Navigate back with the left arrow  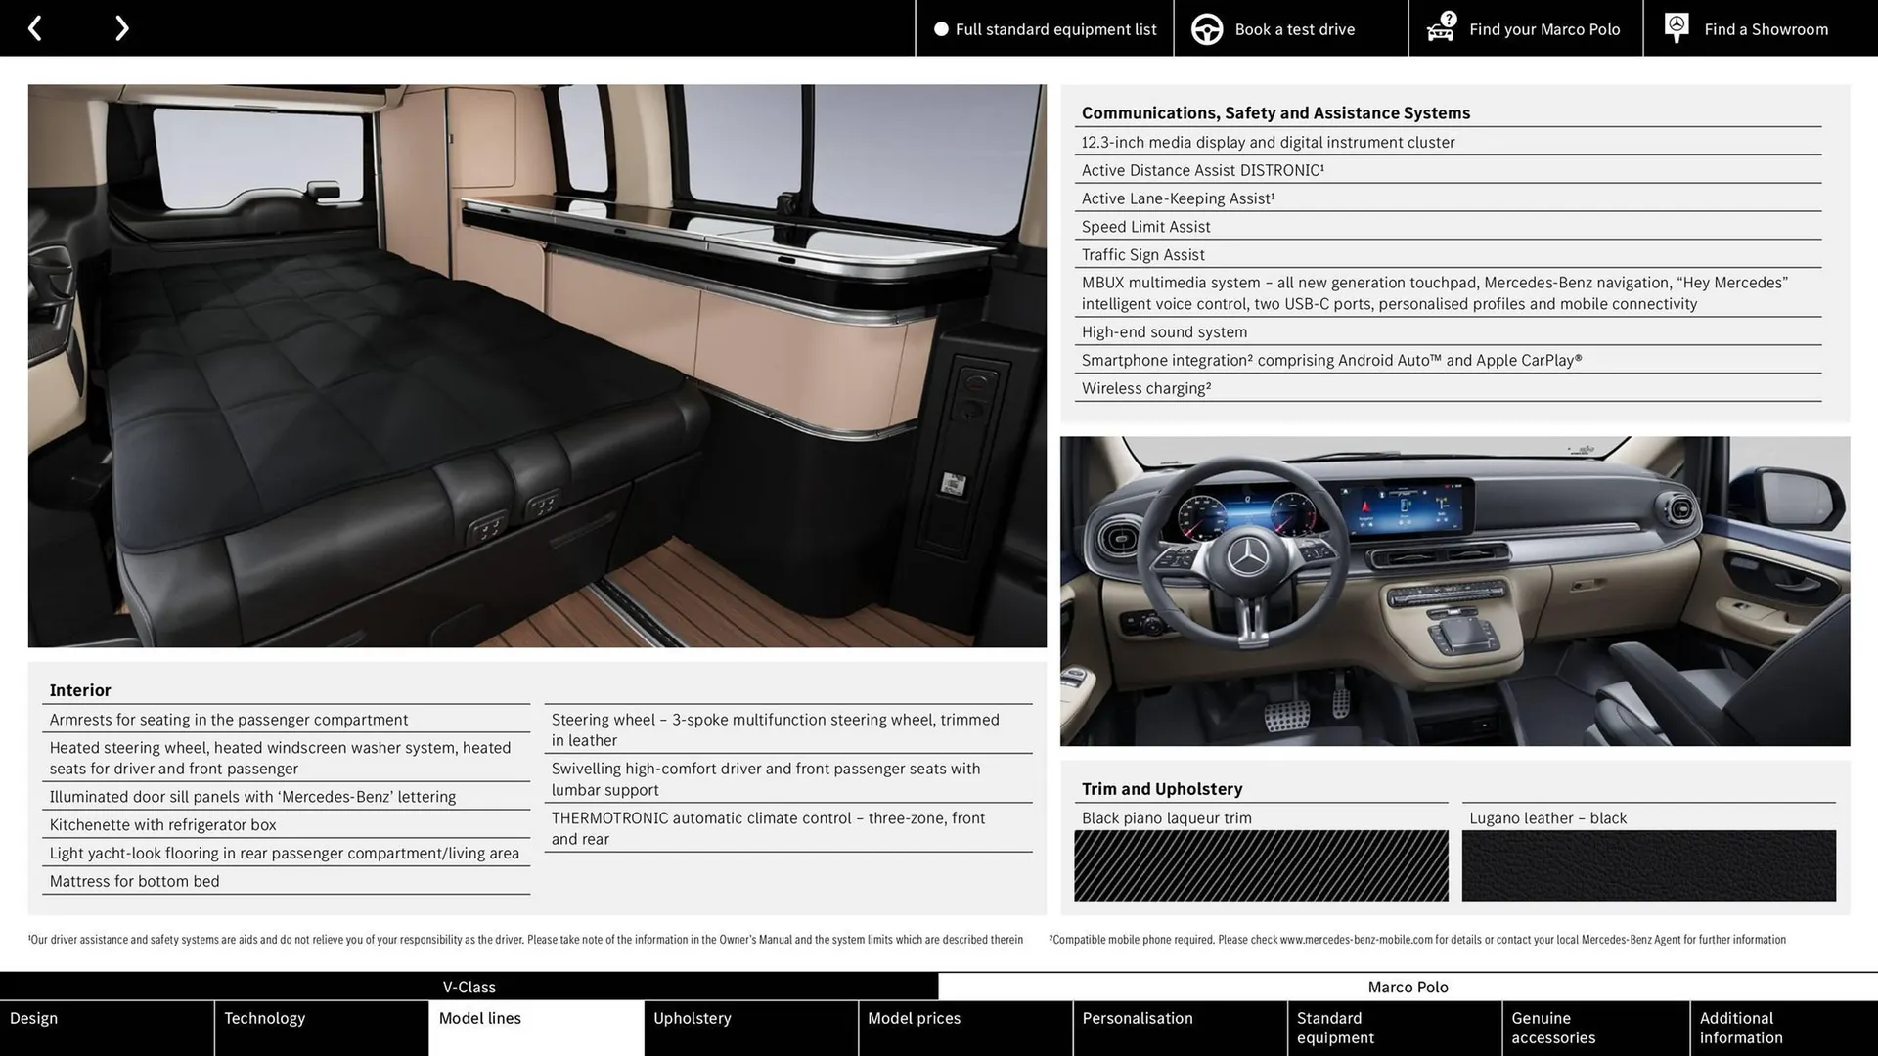35,27
